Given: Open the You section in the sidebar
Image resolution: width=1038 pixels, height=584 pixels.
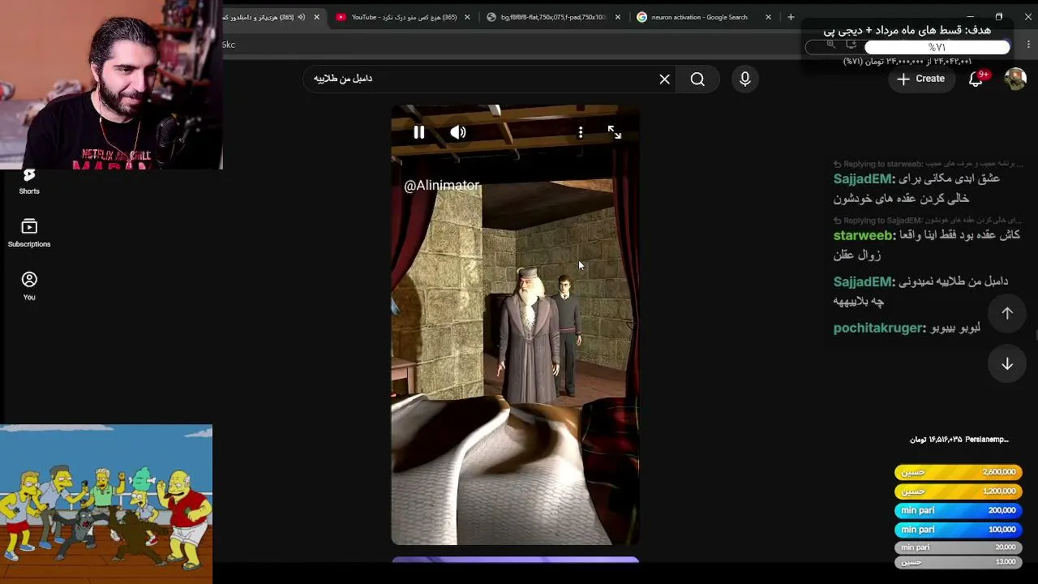Looking at the screenshot, I should [29, 286].
